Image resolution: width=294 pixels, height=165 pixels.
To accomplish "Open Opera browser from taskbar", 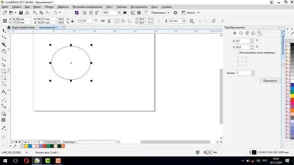I will (x=27, y=161).
